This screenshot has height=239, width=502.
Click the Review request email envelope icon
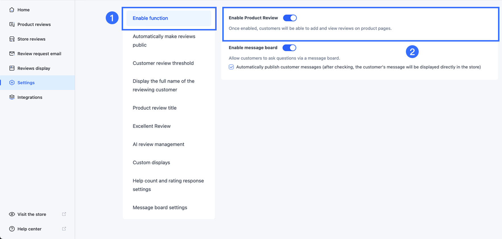[12, 53]
